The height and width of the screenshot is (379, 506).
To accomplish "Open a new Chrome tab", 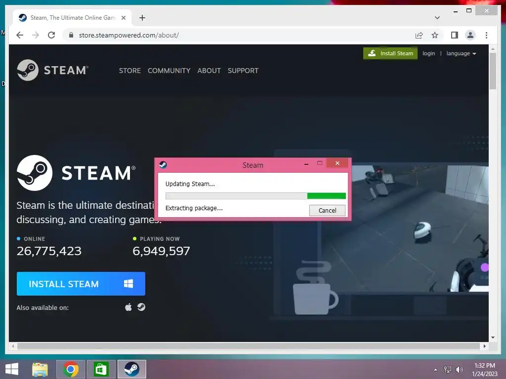I will [142, 18].
